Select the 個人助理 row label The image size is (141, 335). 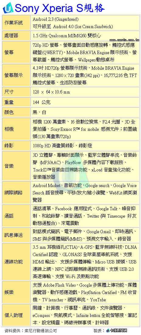click(13, 315)
